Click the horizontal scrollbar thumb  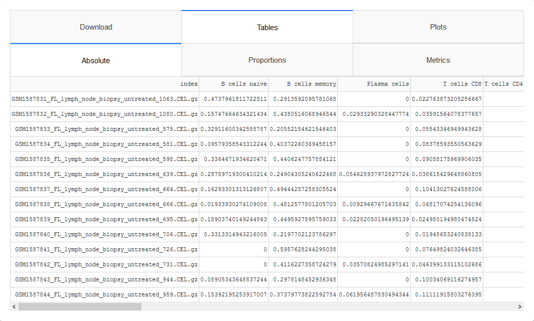click(x=80, y=306)
